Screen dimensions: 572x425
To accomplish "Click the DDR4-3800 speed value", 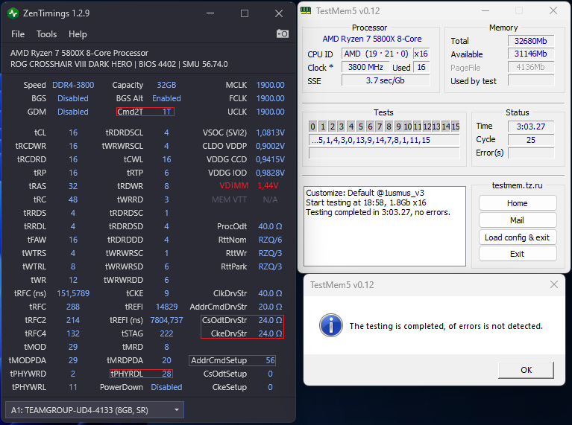I will pos(73,85).
